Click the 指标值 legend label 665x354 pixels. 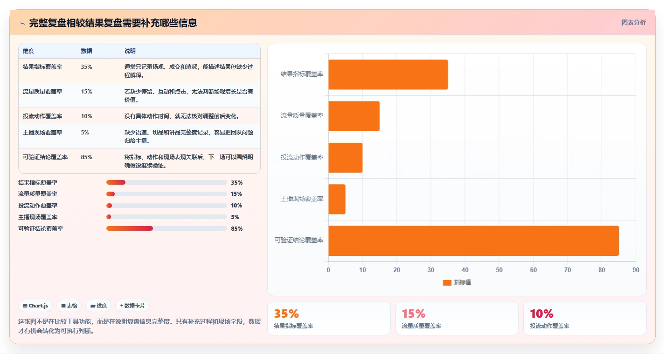pyautogui.click(x=463, y=282)
